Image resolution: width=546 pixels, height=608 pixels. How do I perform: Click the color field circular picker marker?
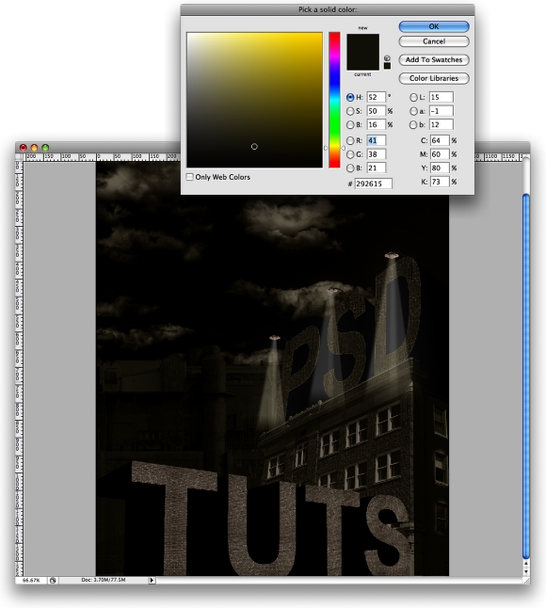click(x=254, y=147)
